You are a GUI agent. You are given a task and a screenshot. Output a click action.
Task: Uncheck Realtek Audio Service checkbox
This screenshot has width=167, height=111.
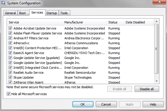tap(10, 73)
